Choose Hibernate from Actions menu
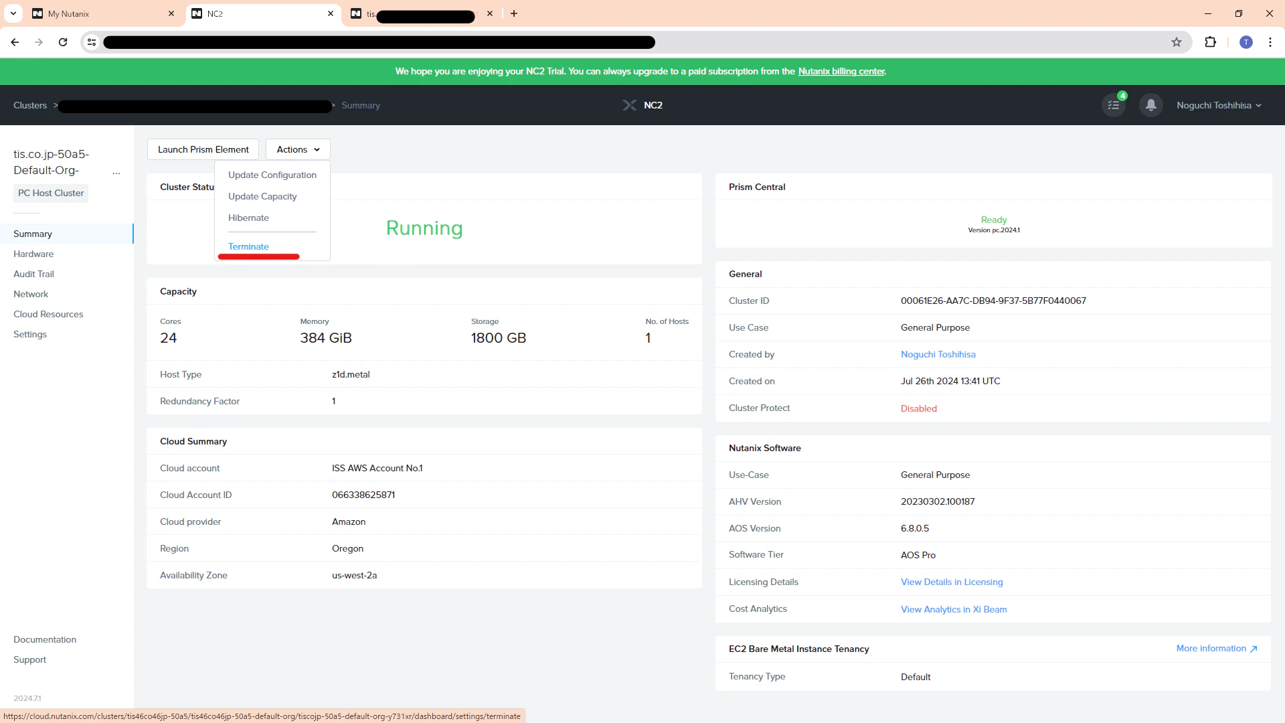1285x723 pixels. point(248,218)
